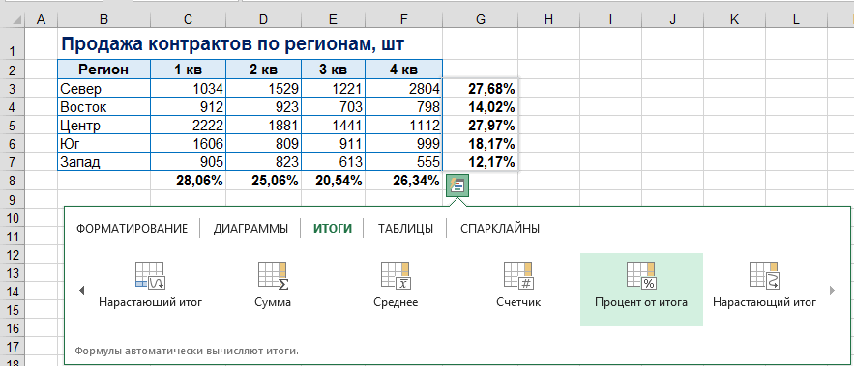Click the 'Восток' region cell
Viewport: 854px width, 366px height.
pyautogui.click(x=103, y=106)
